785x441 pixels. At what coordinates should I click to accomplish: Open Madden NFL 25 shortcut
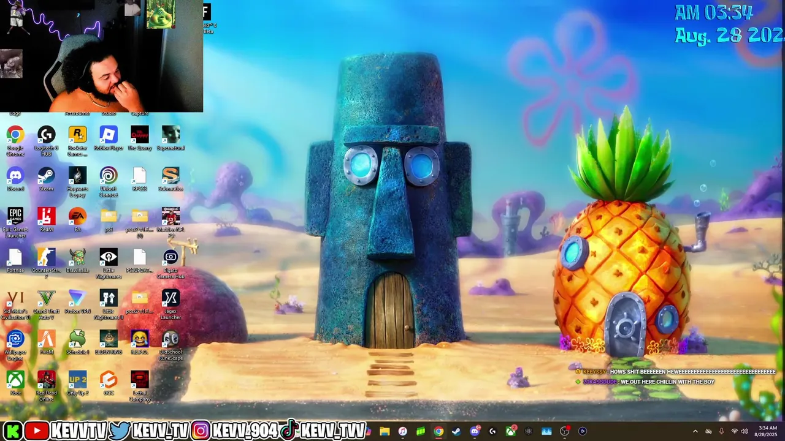point(170,223)
